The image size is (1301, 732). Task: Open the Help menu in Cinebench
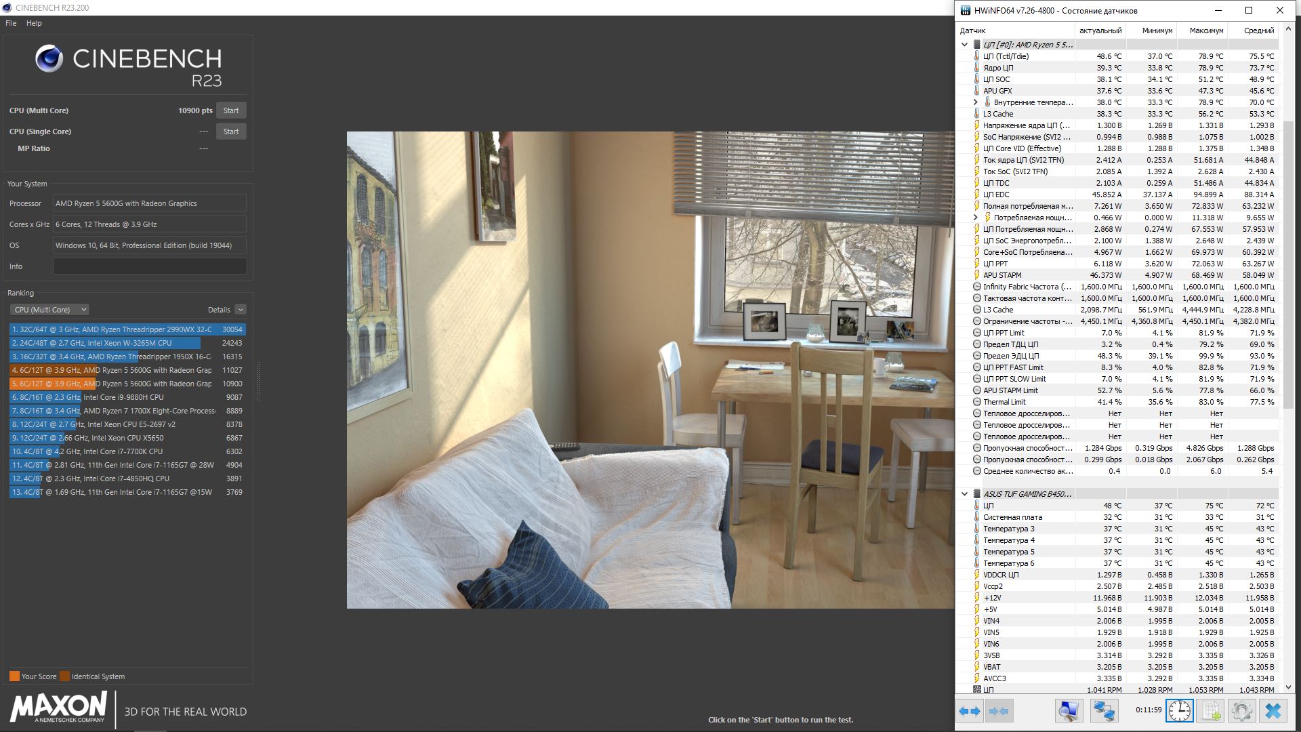[34, 23]
